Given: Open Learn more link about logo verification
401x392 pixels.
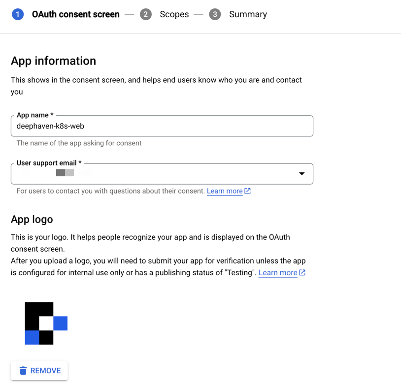Looking at the screenshot, I should (278, 273).
